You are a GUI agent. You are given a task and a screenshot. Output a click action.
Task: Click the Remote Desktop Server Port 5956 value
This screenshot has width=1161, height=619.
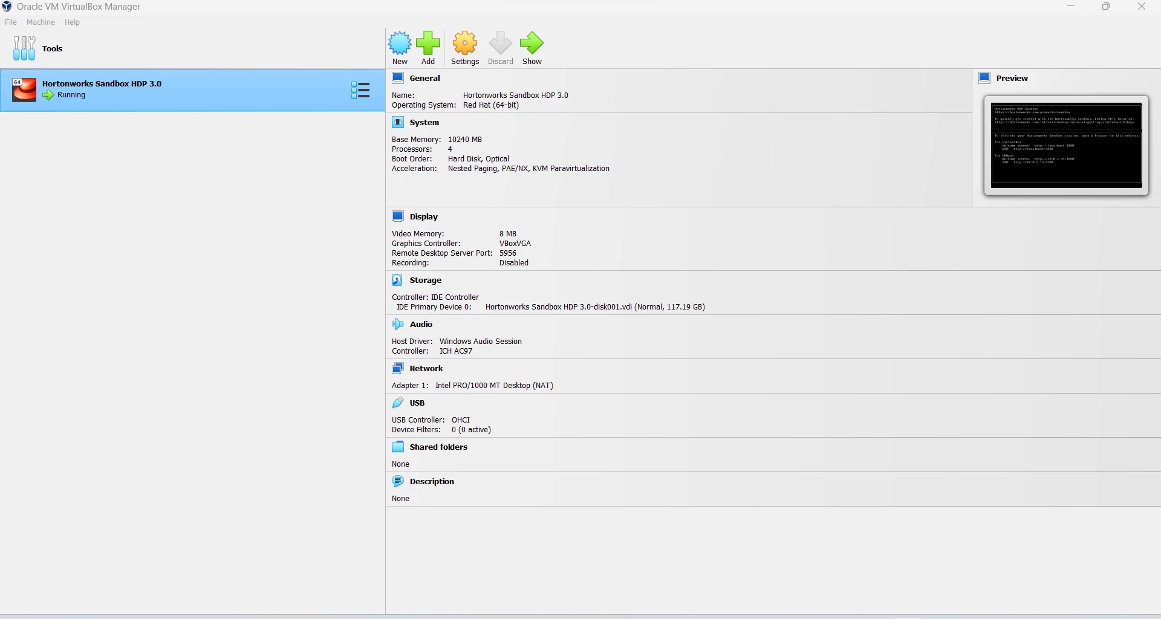(508, 253)
